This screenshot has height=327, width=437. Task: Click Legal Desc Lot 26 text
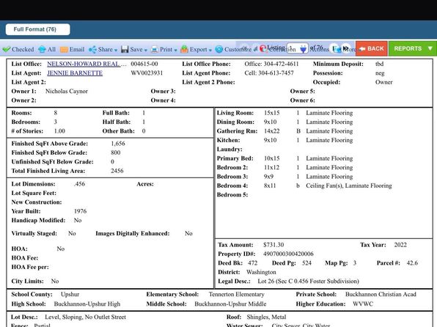tap(308, 281)
